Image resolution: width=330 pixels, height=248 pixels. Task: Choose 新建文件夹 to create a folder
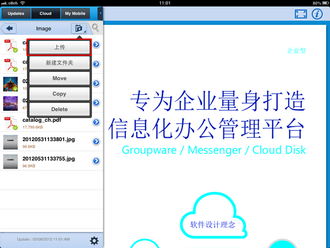[x=59, y=63]
